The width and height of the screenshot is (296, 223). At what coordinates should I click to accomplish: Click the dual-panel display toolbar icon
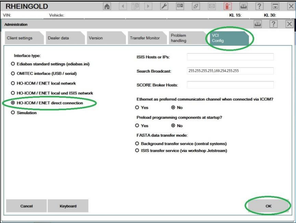180,6
